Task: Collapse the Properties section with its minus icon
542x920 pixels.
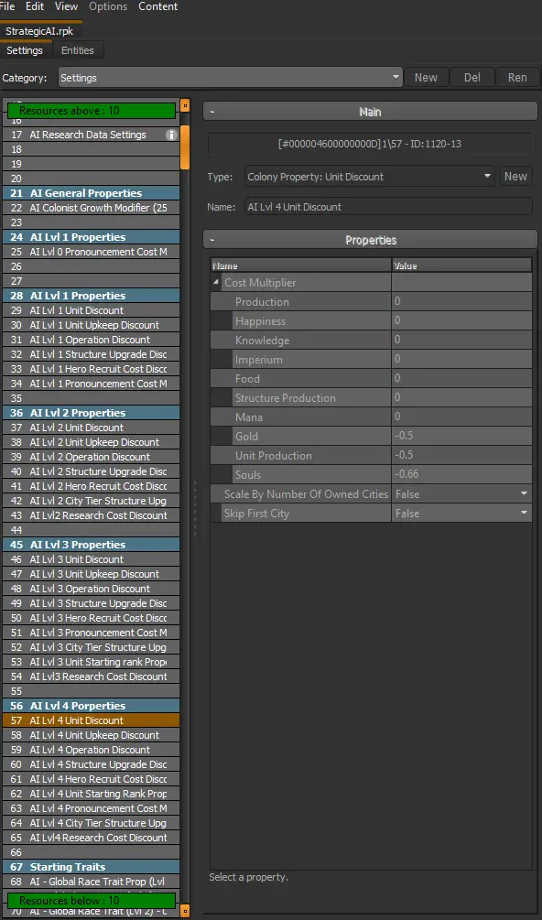Action: pyautogui.click(x=212, y=240)
